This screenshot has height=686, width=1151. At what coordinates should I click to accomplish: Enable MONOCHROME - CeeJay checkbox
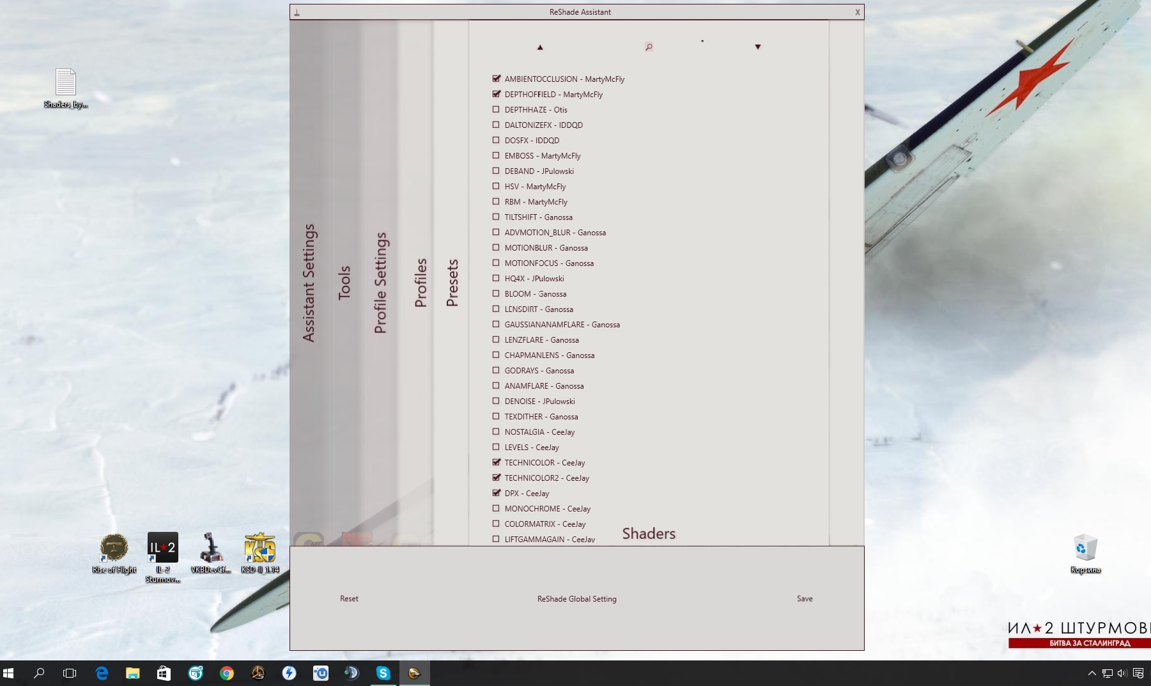click(496, 508)
